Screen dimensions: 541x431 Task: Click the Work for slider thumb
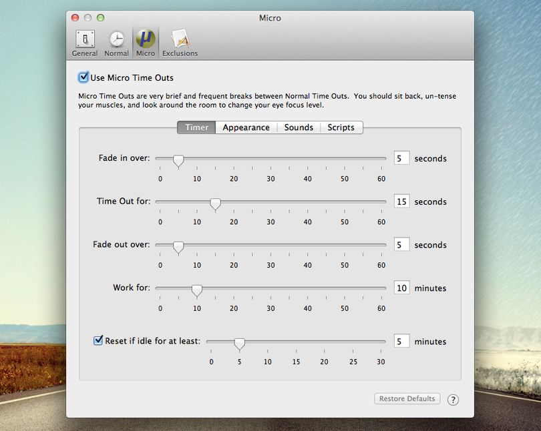point(197,290)
